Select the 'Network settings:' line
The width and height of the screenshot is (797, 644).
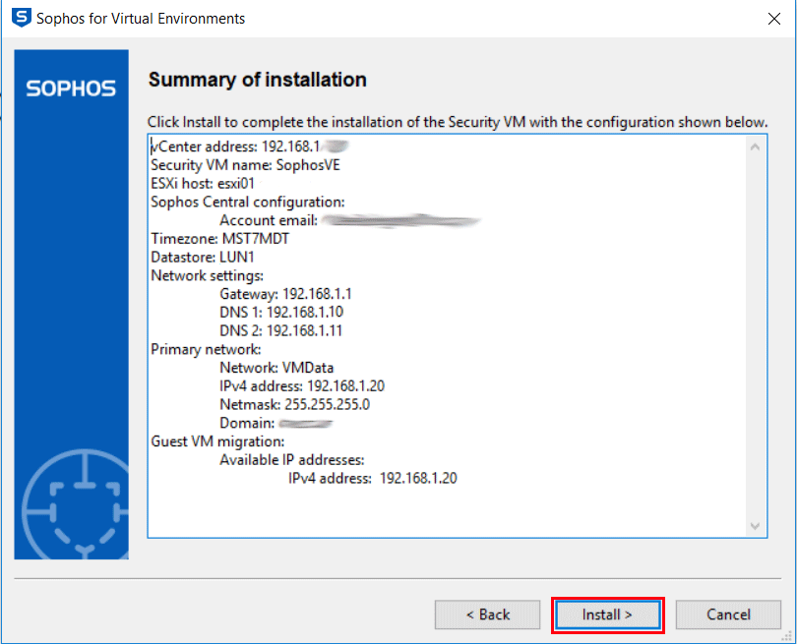[x=208, y=275]
